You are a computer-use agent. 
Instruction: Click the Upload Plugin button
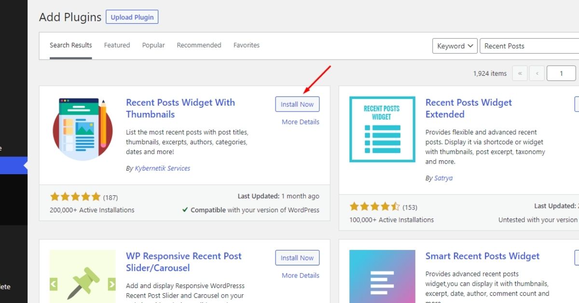coord(132,17)
